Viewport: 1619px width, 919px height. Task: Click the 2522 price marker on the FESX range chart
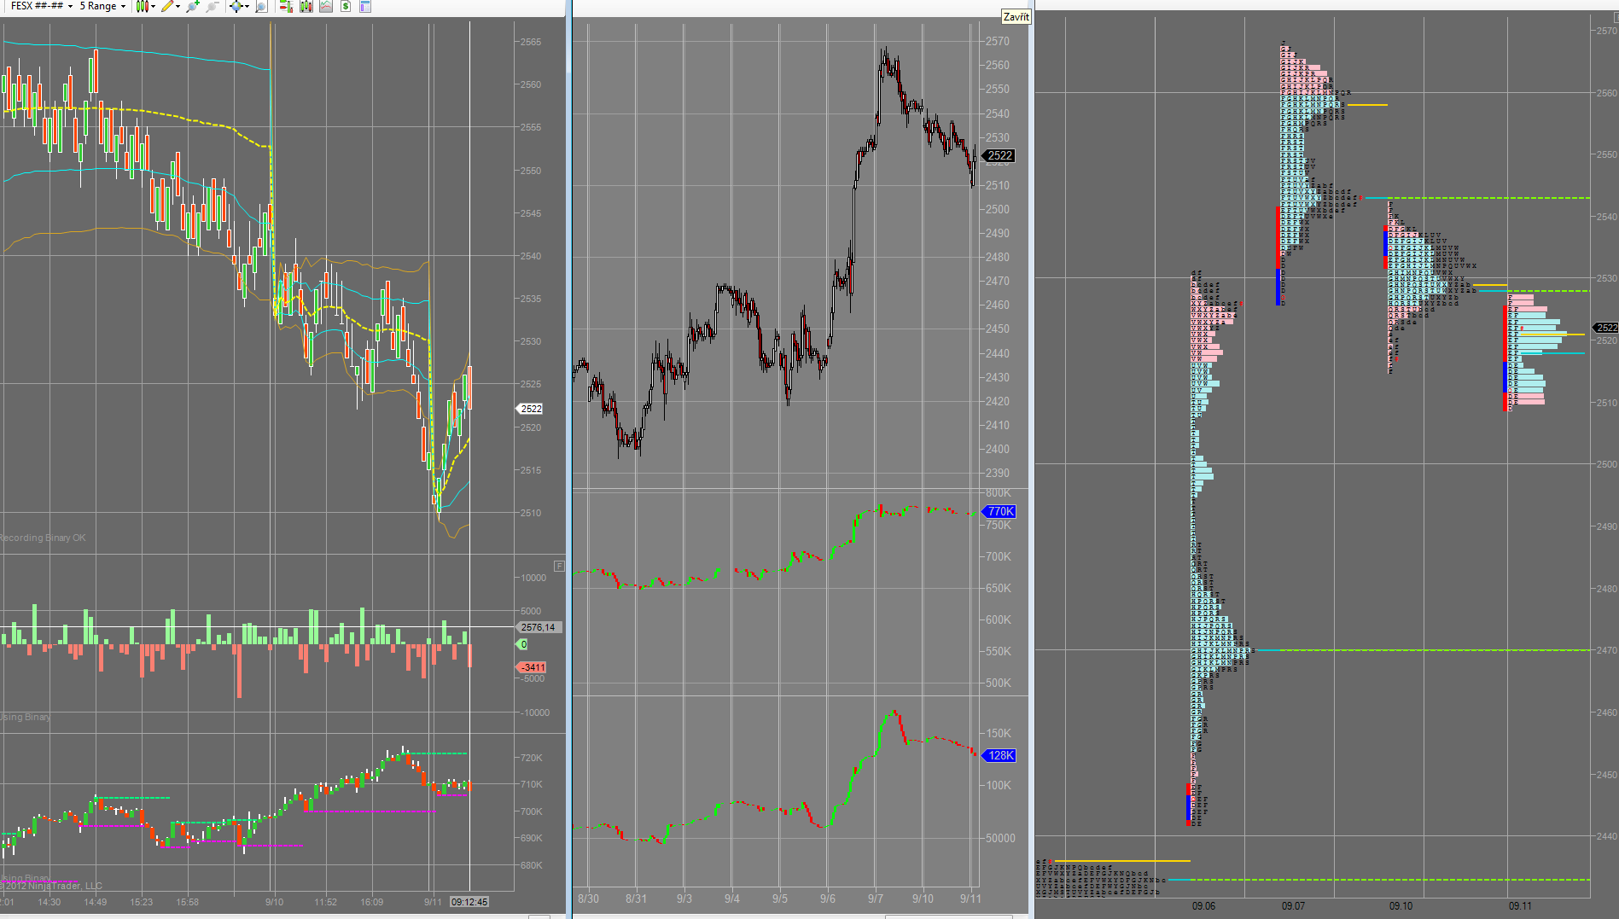[531, 409]
